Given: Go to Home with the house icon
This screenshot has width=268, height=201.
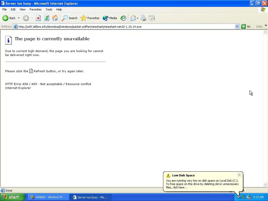Looking at the screenshot, I should 55,18.
